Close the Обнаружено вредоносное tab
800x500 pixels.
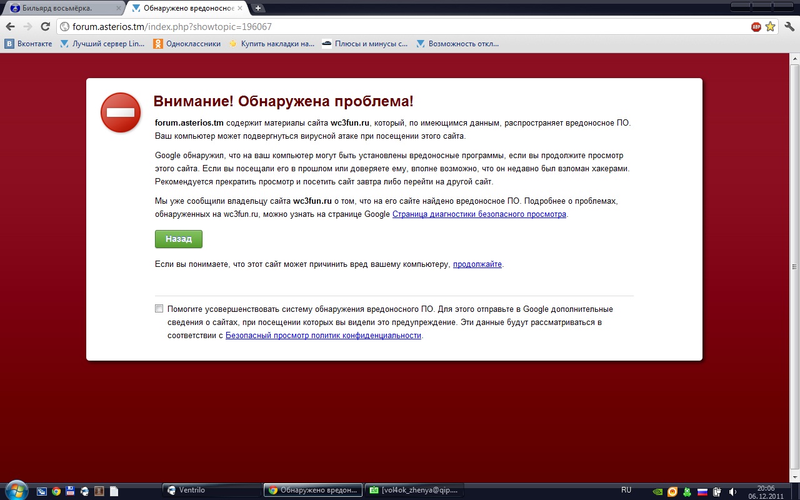pos(241,8)
